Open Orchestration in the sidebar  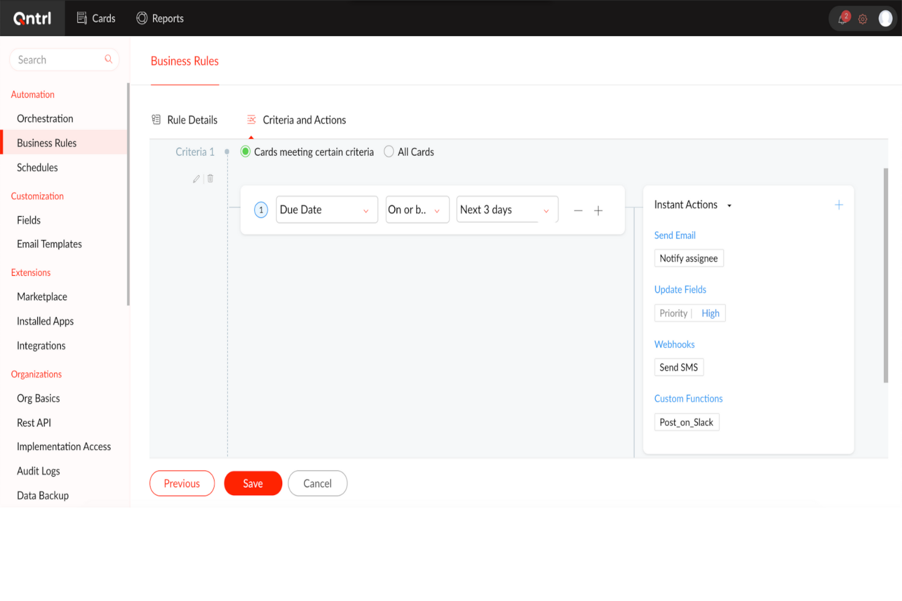[x=45, y=119]
